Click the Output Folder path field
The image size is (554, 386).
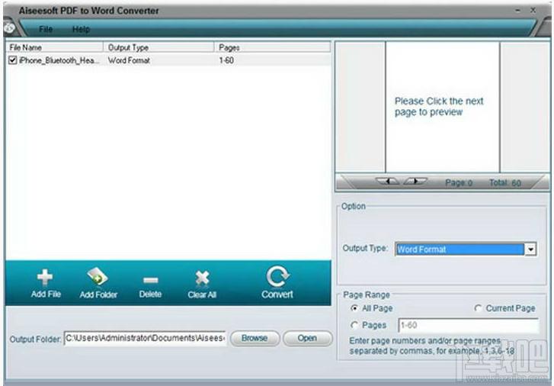[x=145, y=338]
